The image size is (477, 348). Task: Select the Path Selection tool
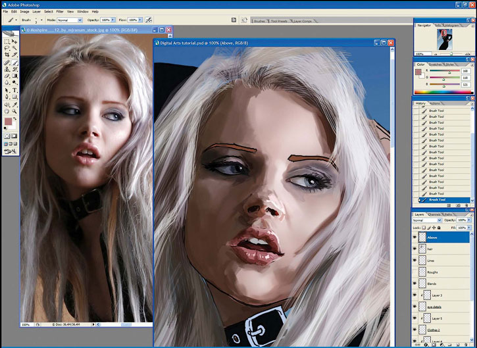tap(7, 90)
